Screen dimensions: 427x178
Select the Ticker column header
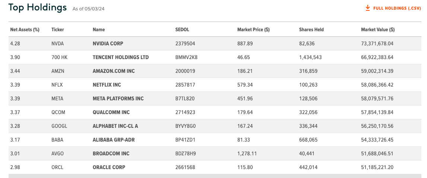pyautogui.click(x=58, y=30)
